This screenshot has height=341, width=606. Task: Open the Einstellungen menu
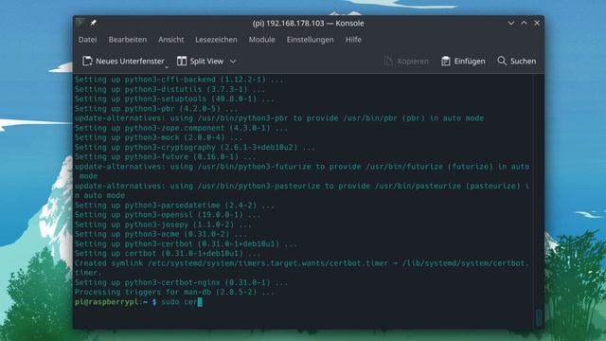click(x=310, y=40)
